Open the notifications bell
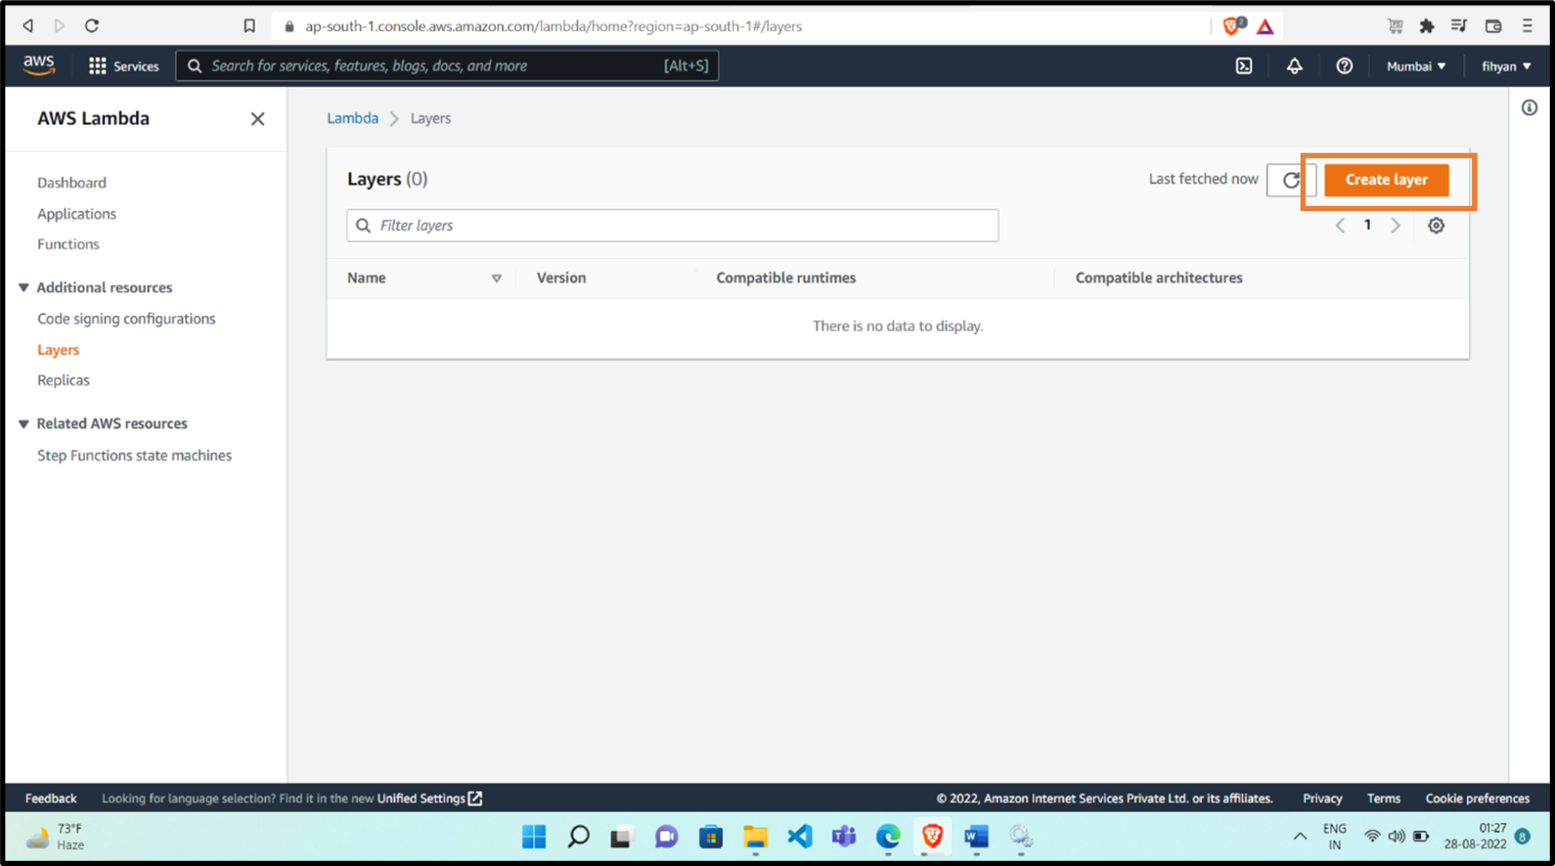1555x866 pixels. pyautogui.click(x=1294, y=65)
